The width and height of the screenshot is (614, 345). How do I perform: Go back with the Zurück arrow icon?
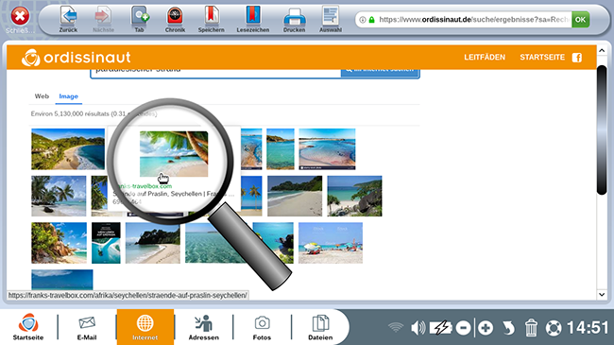pos(69,16)
